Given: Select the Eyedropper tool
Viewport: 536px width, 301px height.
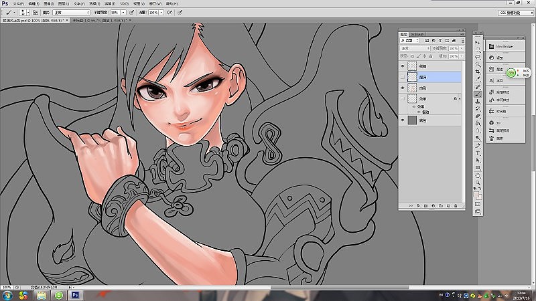Looking at the screenshot, I should tap(478, 80).
